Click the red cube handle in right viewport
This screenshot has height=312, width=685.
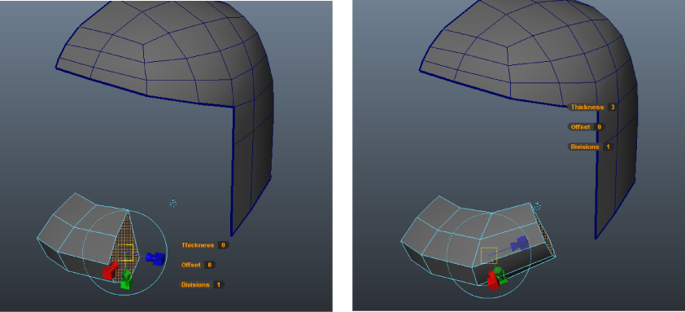pyautogui.click(x=493, y=280)
